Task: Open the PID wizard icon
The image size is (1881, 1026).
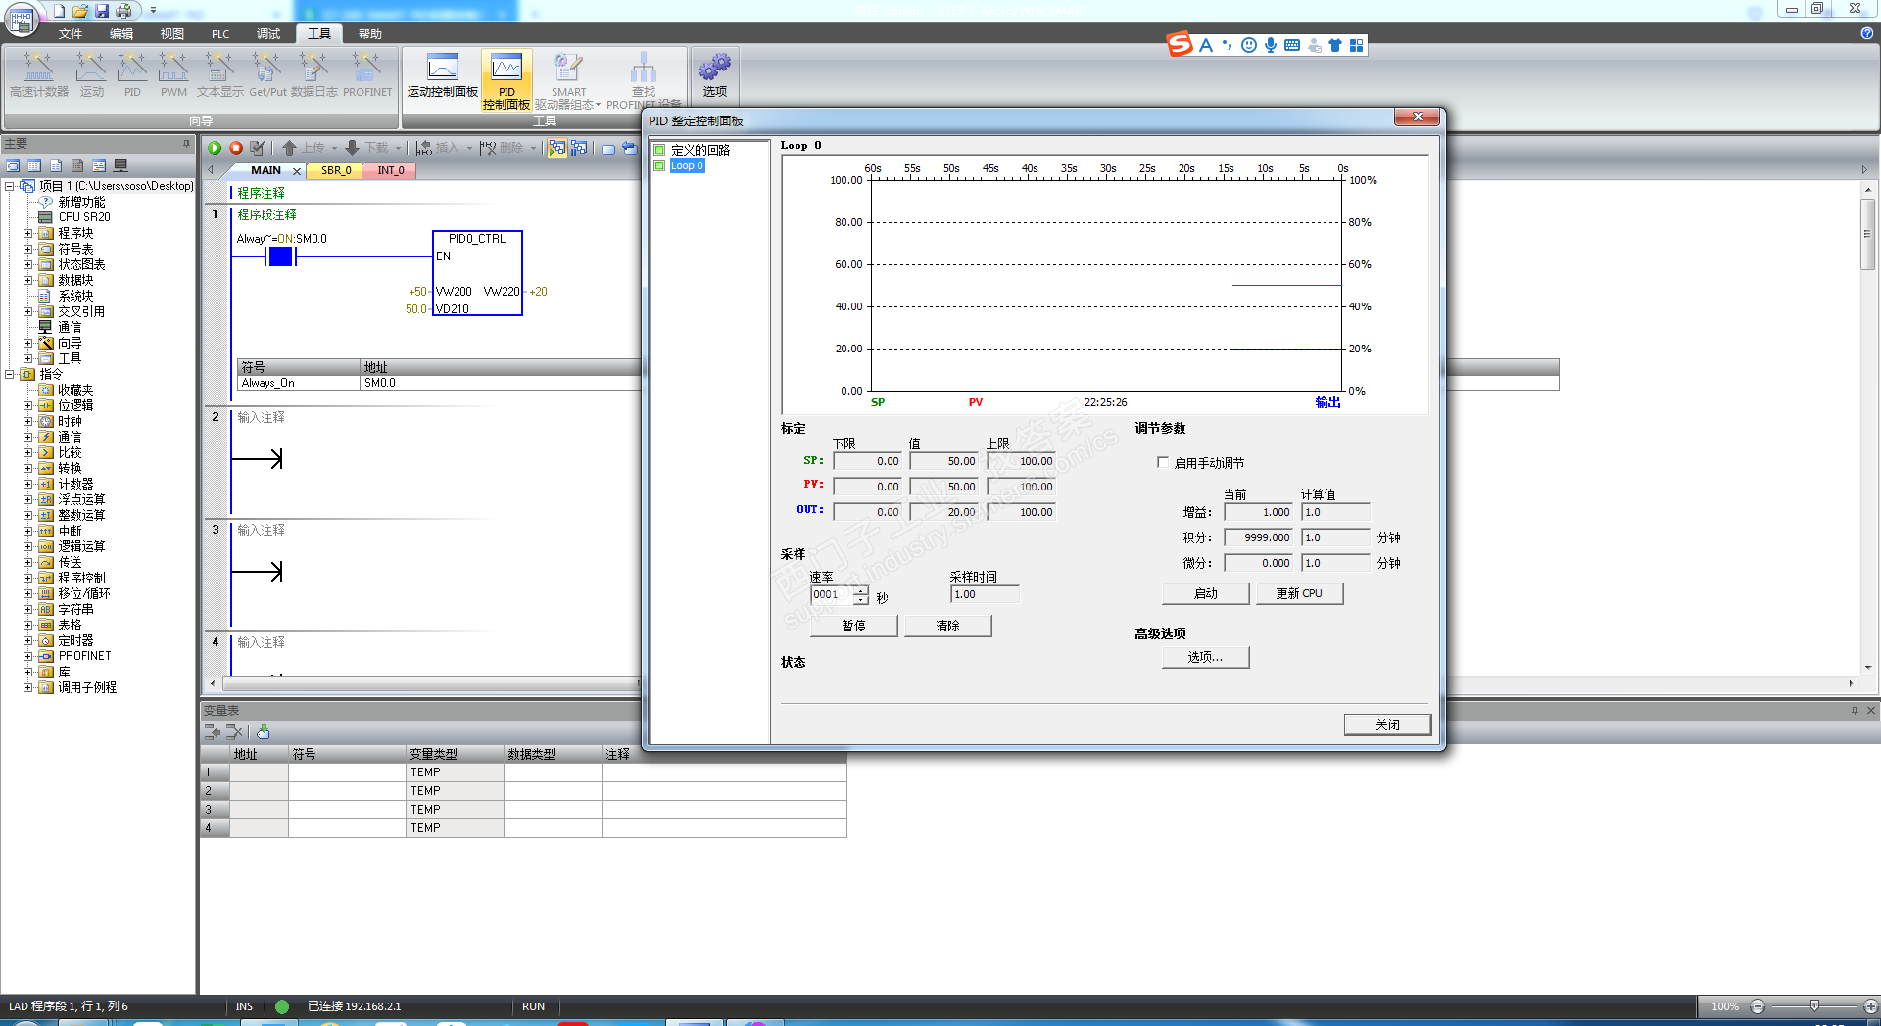Action: coord(132,74)
